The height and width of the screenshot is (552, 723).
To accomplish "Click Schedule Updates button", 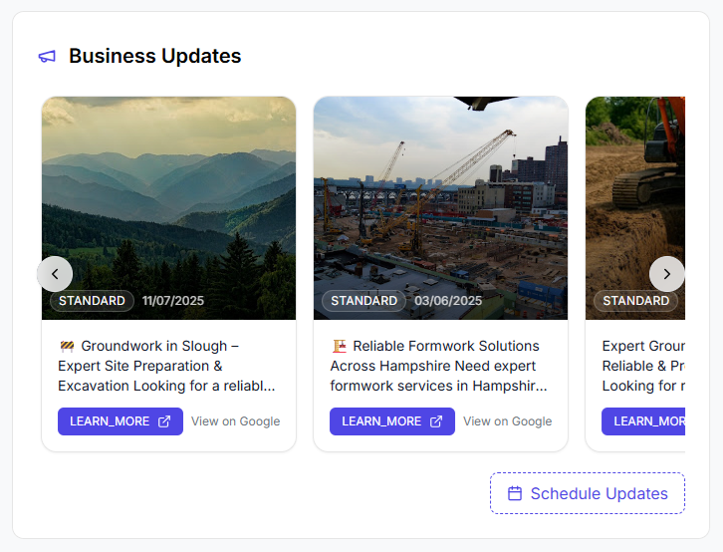I will pyautogui.click(x=588, y=493).
